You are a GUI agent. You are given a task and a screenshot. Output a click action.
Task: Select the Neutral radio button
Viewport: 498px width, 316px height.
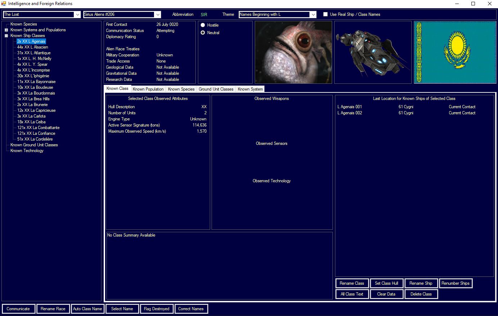(203, 33)
